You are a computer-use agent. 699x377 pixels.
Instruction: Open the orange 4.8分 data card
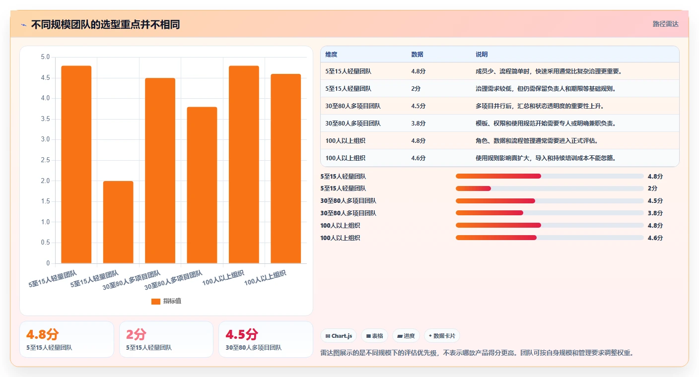[x=67, y=339]
